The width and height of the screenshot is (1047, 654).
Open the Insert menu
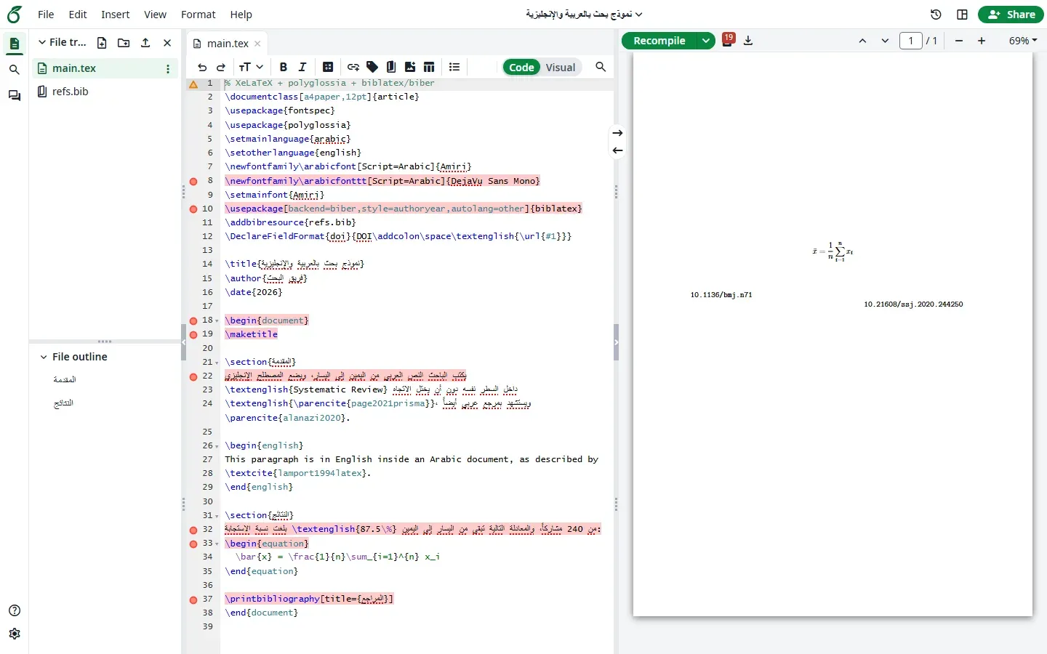point(116,15)
